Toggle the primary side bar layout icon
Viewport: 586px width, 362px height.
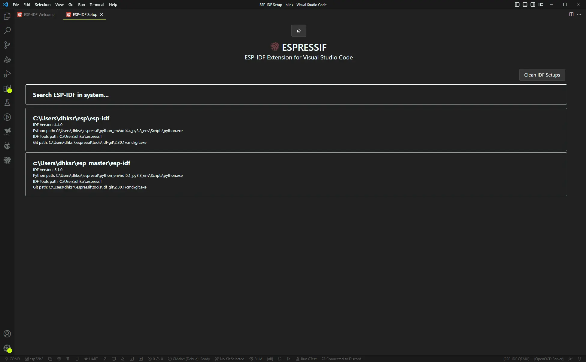pos(517,5)
